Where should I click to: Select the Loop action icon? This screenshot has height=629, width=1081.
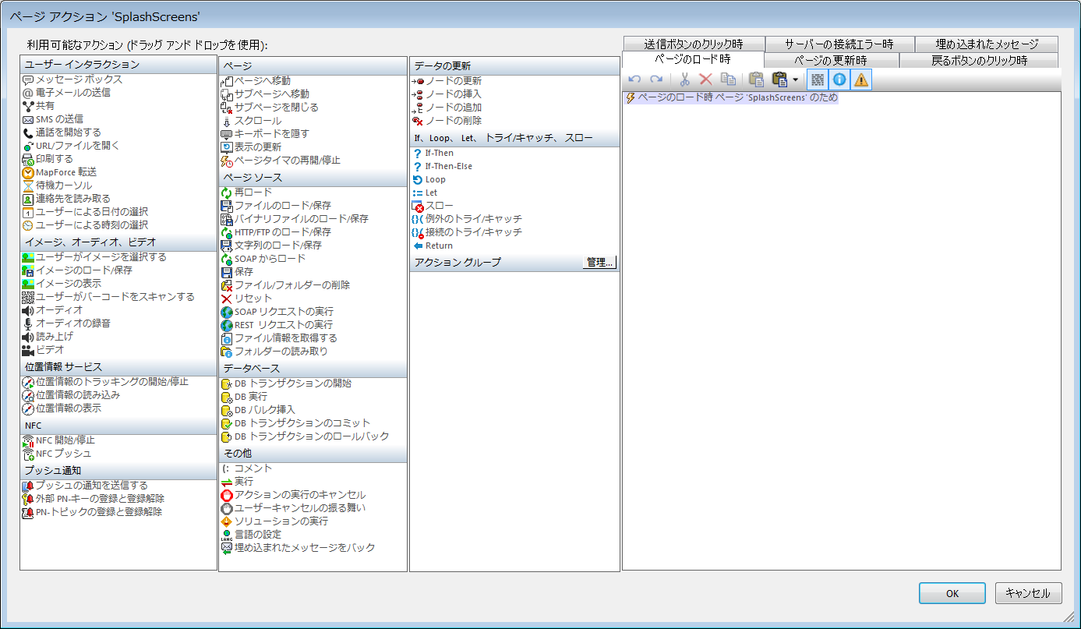[x=418, y=180]
